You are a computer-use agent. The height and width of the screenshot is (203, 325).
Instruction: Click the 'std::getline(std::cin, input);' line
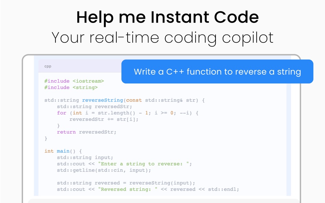click(104, 170)
